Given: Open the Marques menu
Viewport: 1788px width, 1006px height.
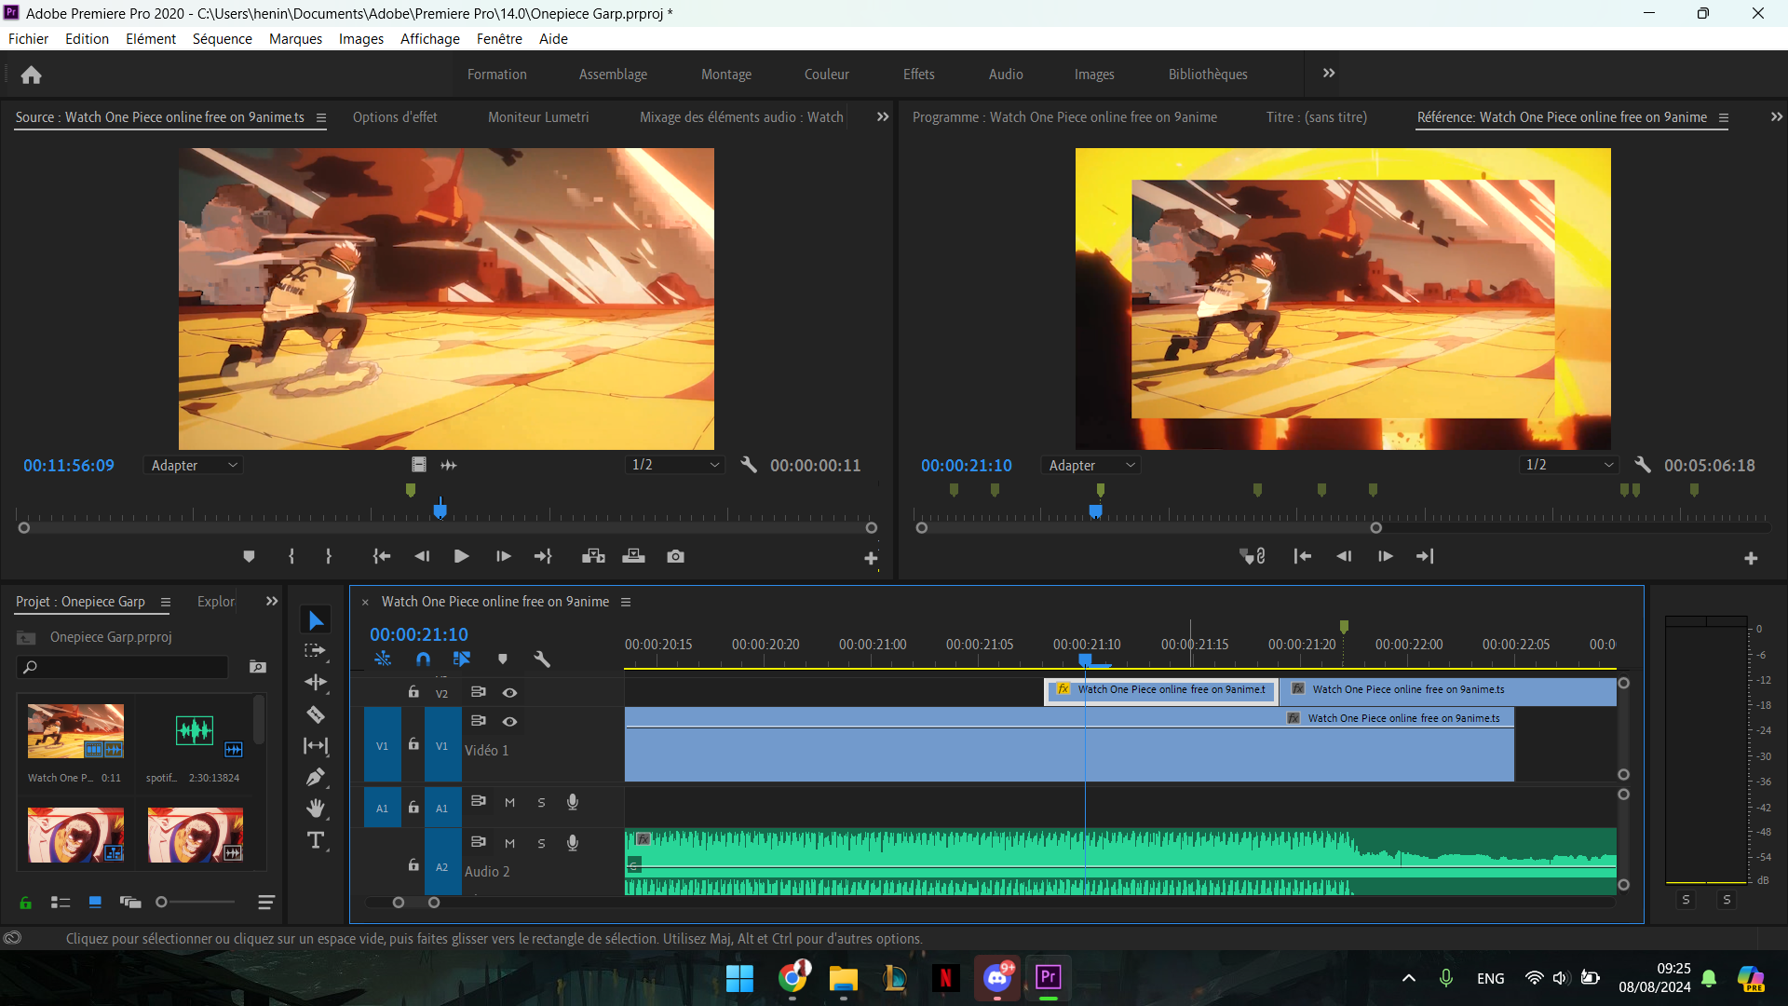Looking at the screenshot, I should (x=295, y=38).
